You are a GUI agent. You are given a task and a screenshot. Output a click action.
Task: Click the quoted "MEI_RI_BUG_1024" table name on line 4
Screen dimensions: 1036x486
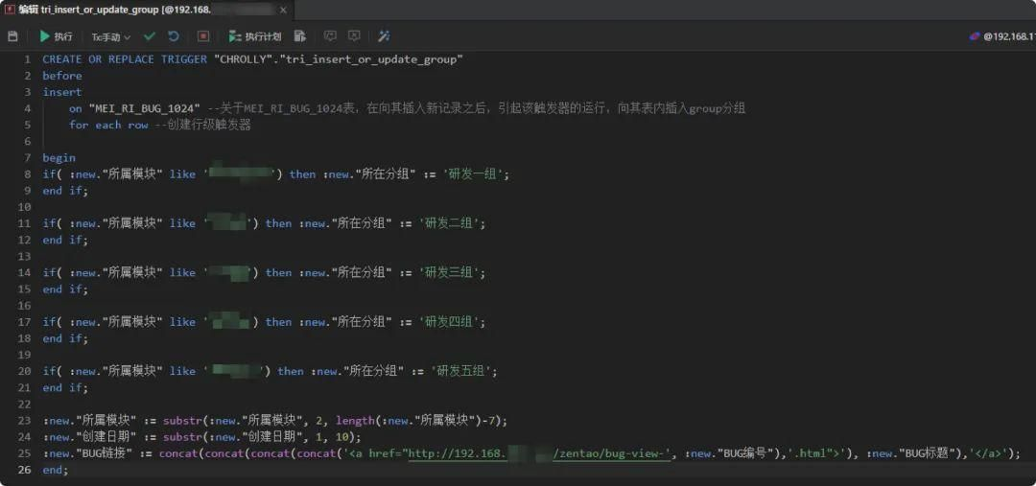145,108
